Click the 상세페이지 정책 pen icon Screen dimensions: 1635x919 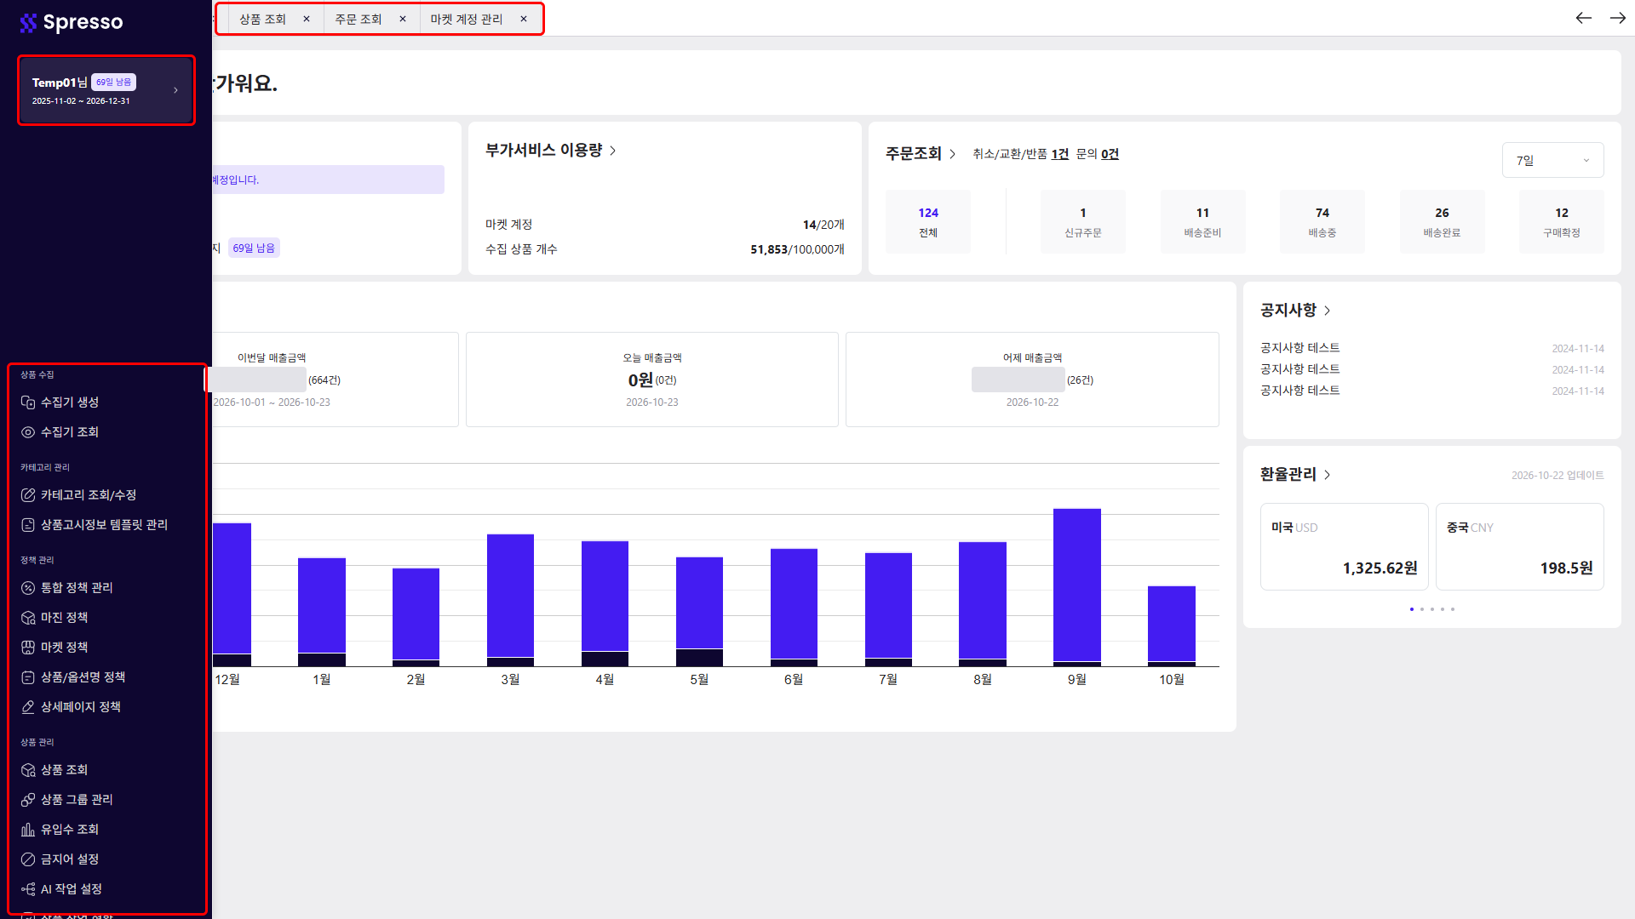click(x=28, y=707)
